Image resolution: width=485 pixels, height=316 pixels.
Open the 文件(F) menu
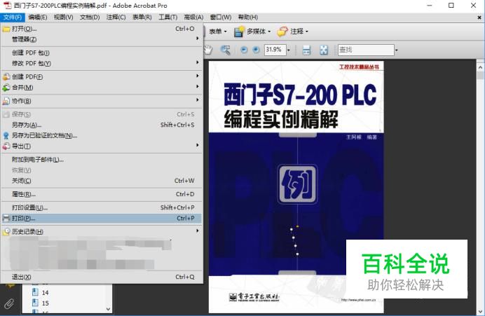tap(13, 18)
